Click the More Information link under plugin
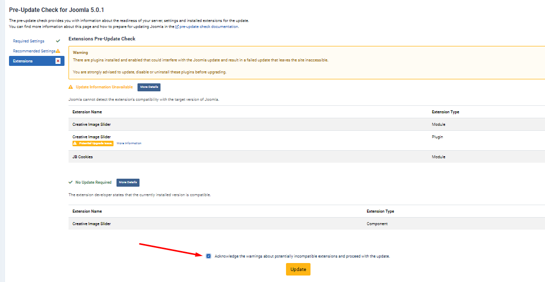The image size is (545, 282). pos(129,143)
